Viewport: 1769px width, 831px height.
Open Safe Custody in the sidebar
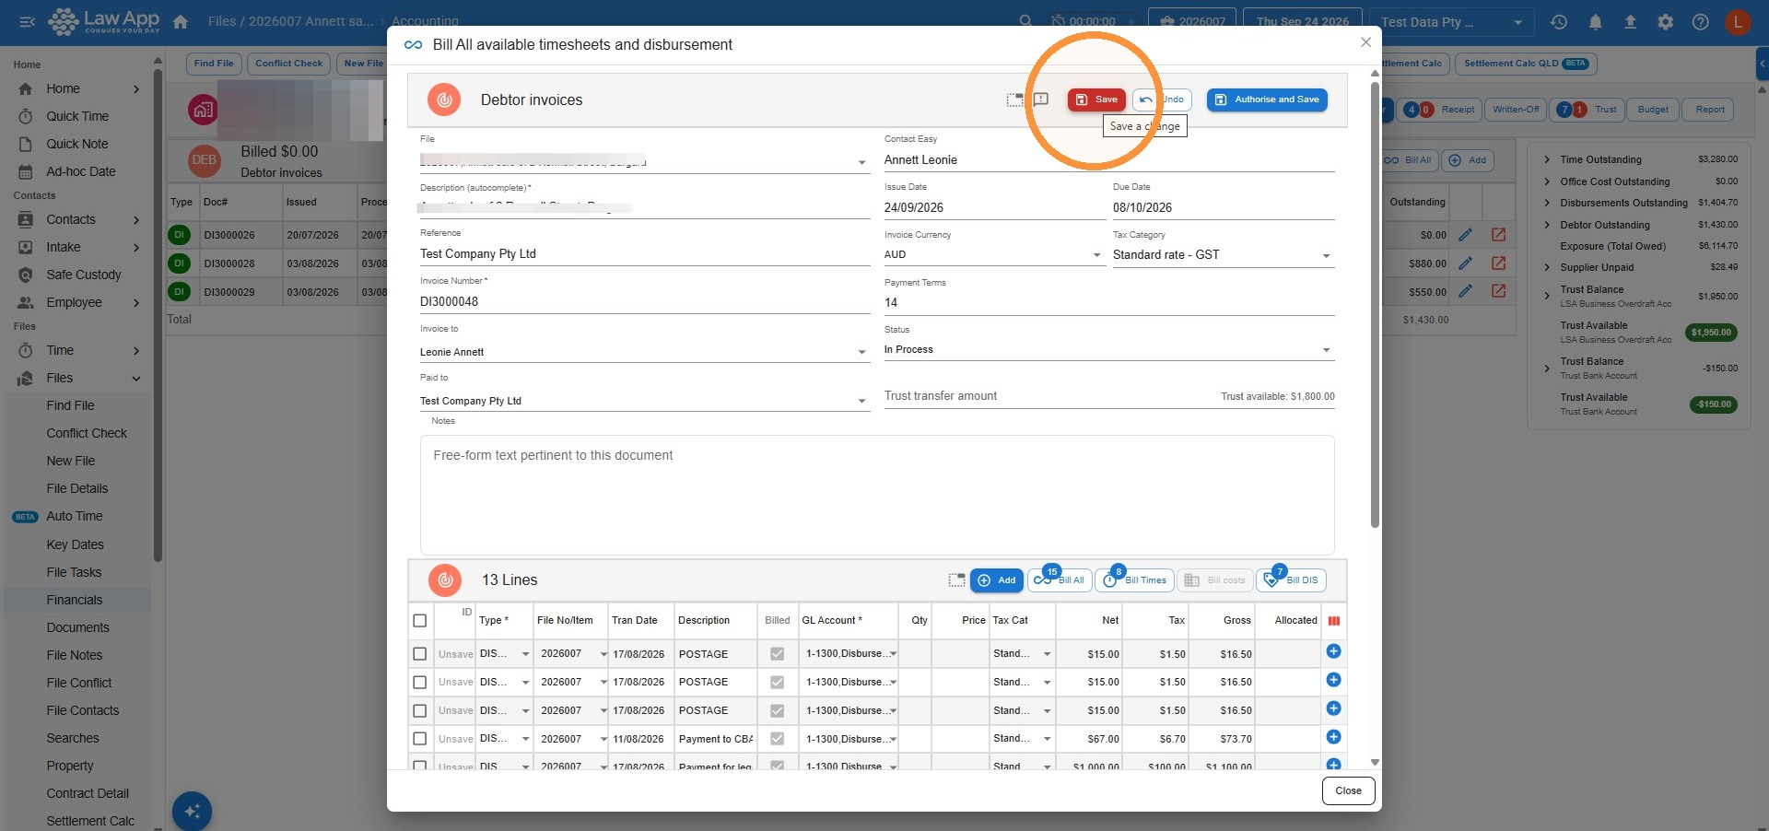click(x=84, y=275)
